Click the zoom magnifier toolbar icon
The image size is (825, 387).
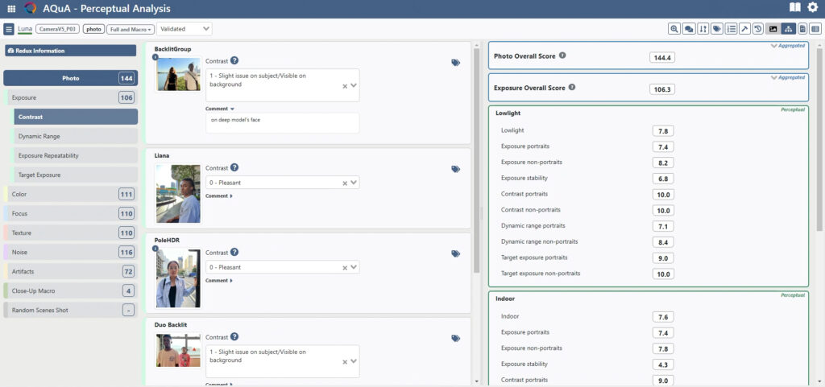(x=674, y=29)
